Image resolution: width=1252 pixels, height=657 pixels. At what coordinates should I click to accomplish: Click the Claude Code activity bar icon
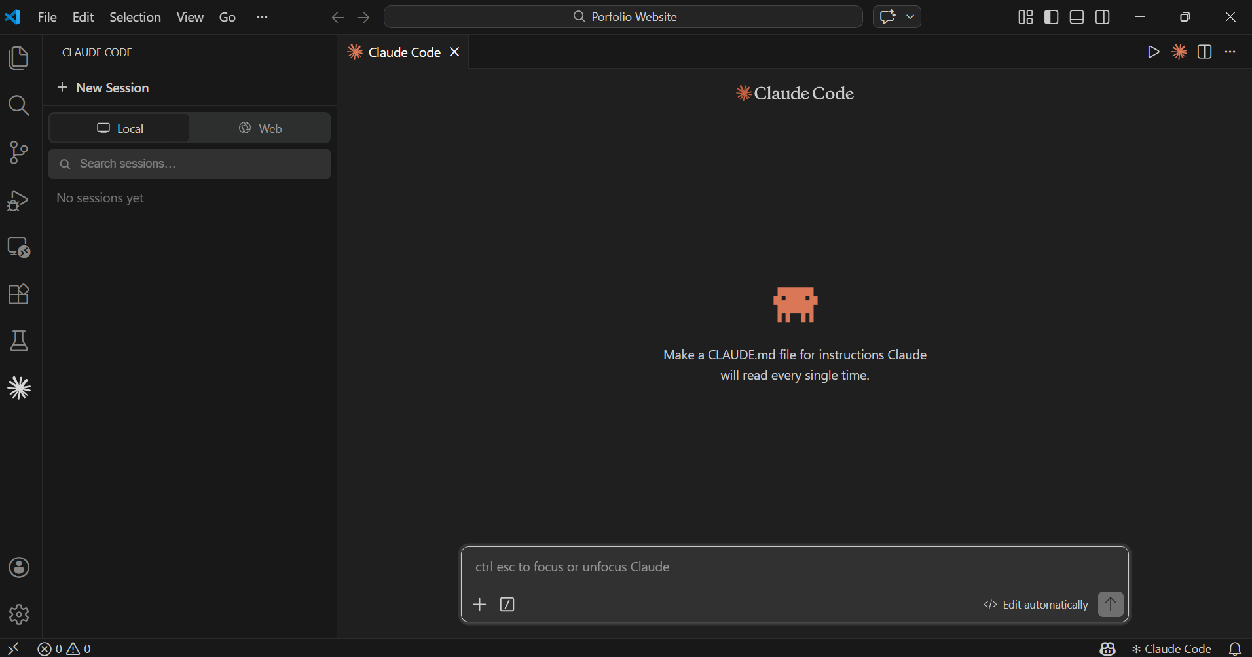(x=19, y=388)
